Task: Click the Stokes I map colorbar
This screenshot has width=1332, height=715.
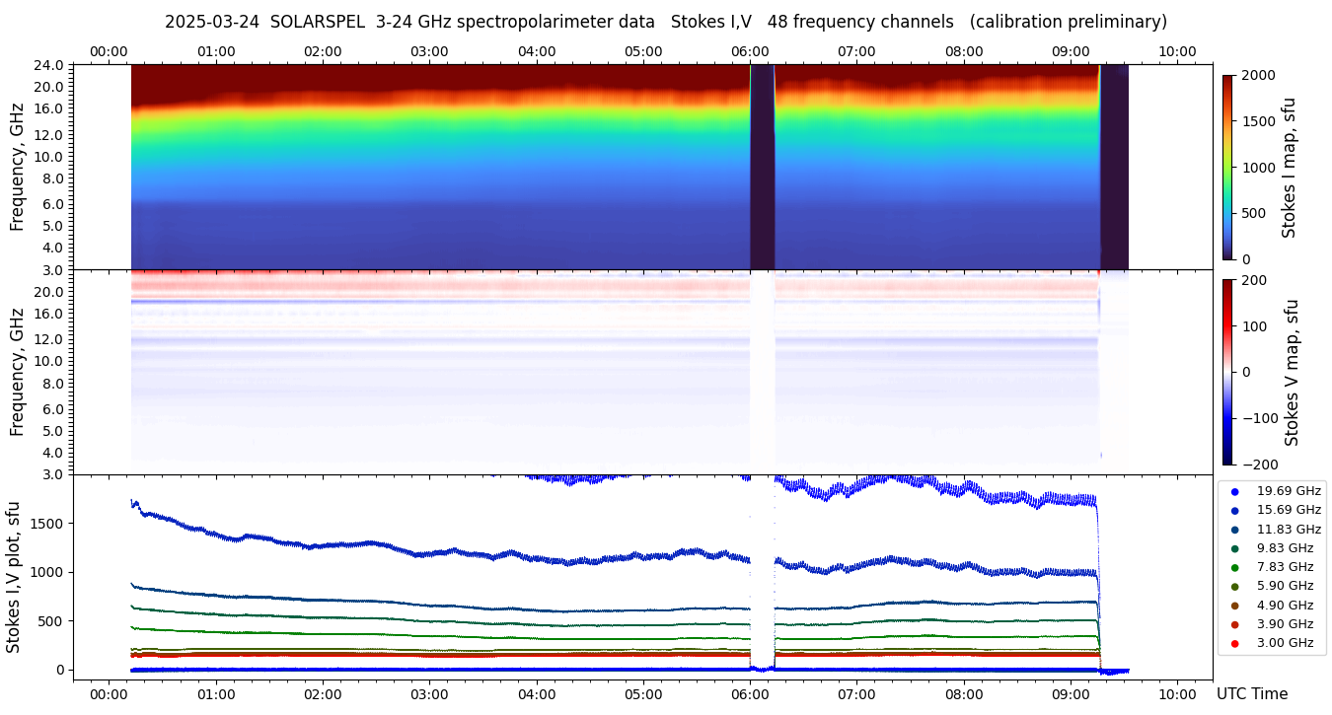Action: tap(1227, 167)
